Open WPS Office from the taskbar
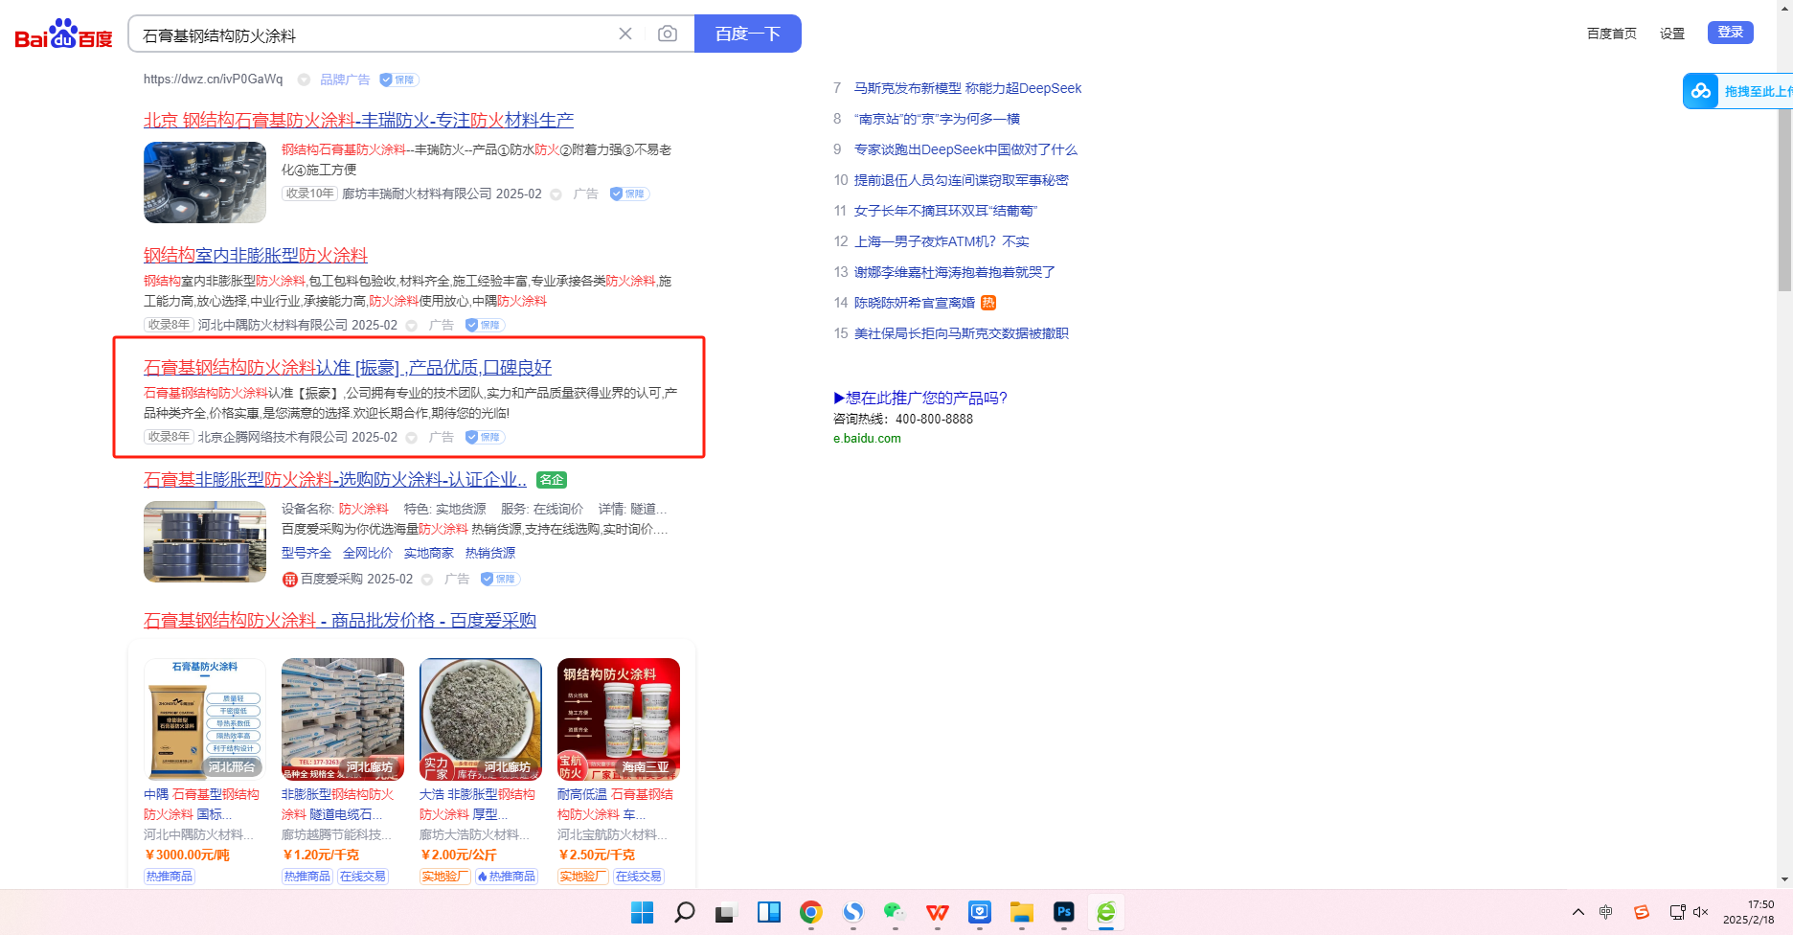 938,912
